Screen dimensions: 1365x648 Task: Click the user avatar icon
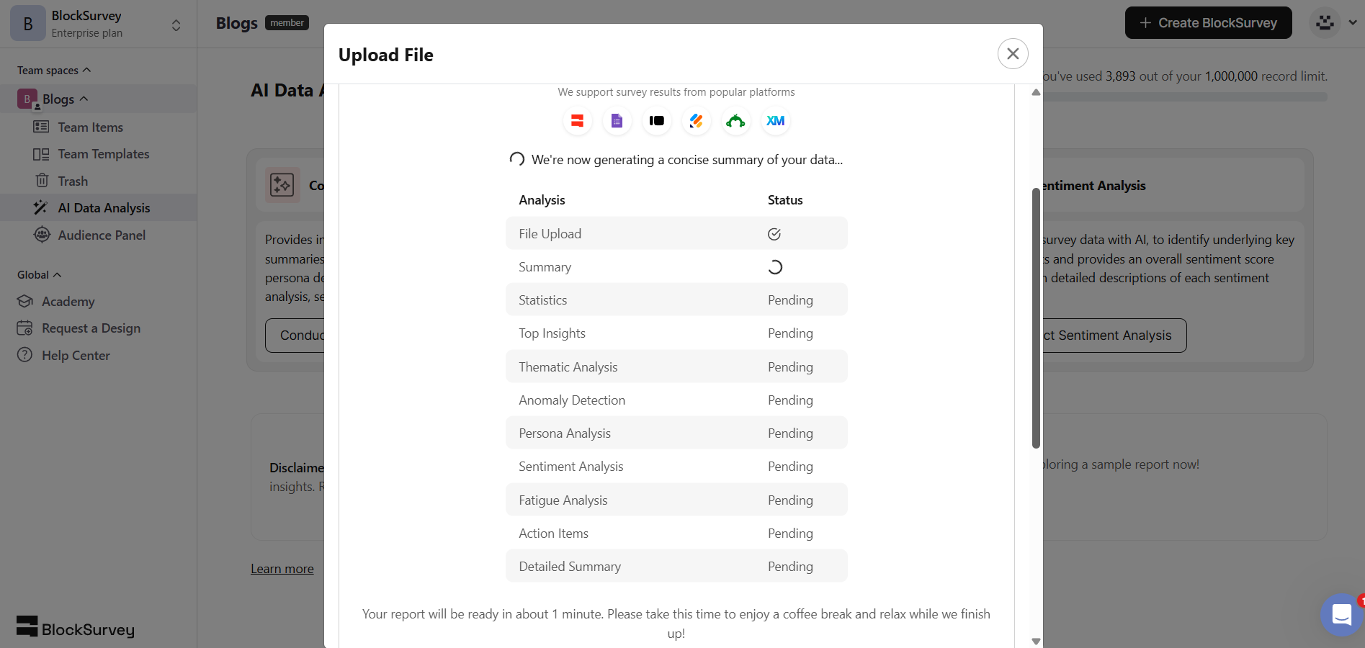click(x=1324, y=23)
